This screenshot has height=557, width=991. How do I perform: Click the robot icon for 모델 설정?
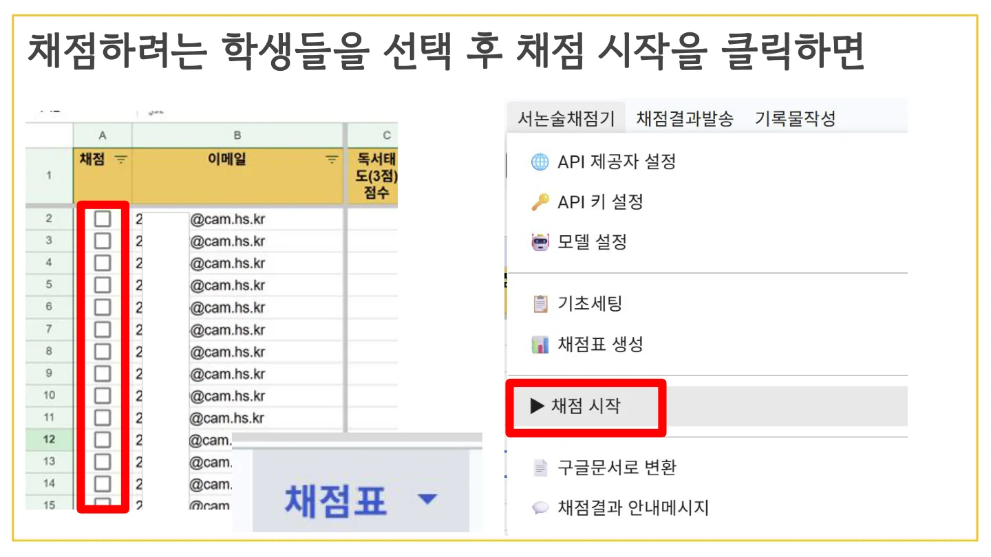pyautogui.click(x=540, y=242)
